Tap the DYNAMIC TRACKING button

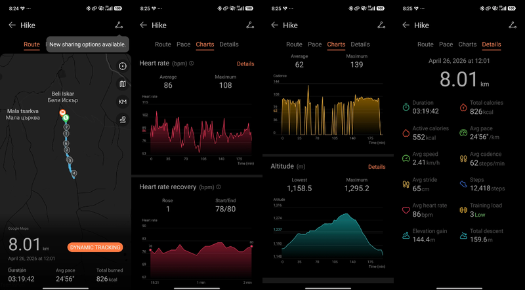click(95, 247)
